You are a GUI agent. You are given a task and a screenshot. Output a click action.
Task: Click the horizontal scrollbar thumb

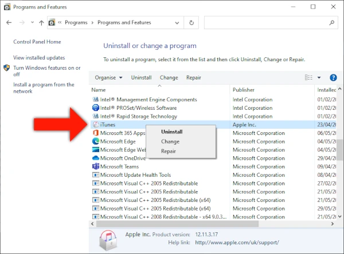click(x=177, y=224)
